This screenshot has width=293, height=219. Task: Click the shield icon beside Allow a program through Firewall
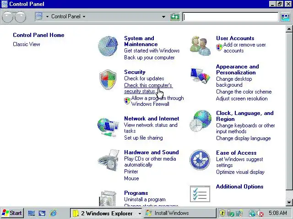coord(127,101)
